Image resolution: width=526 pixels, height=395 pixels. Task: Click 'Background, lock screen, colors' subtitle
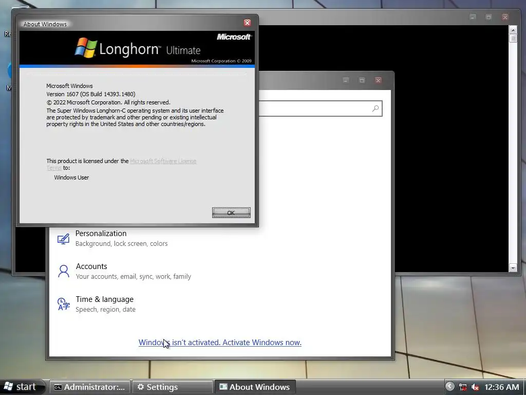[x=121, y=243]
